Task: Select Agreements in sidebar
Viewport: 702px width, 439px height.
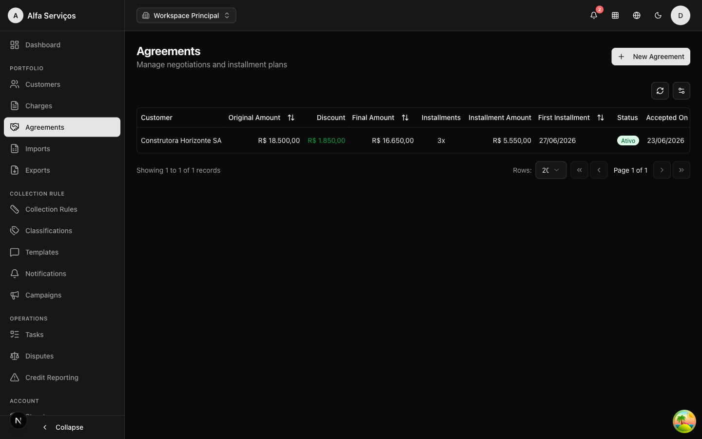Action: click(x=62, y=127)
